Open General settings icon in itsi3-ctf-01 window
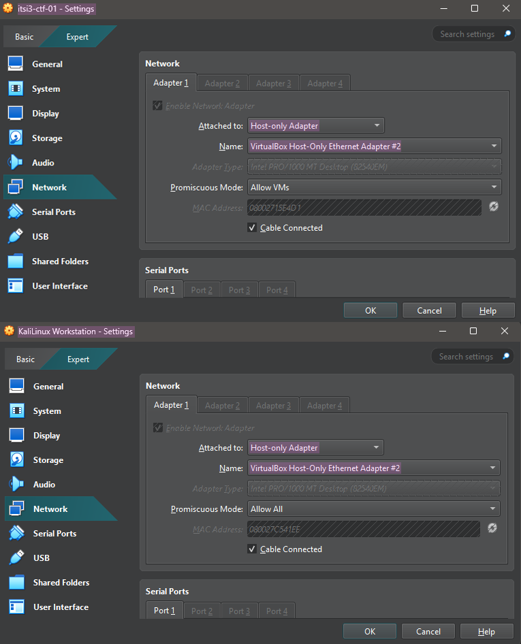This screenshot has height=644, width=521. point(16,64)
